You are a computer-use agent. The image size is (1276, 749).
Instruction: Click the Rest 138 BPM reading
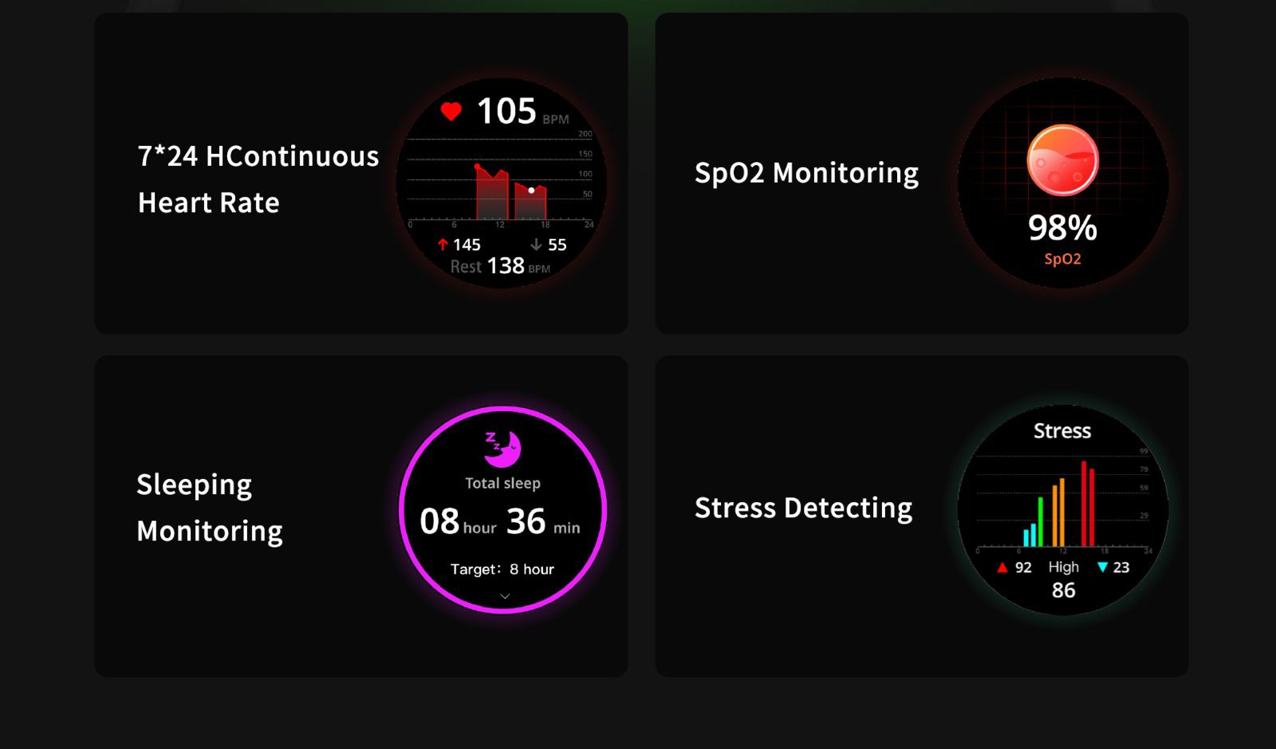tap(500, 266)
